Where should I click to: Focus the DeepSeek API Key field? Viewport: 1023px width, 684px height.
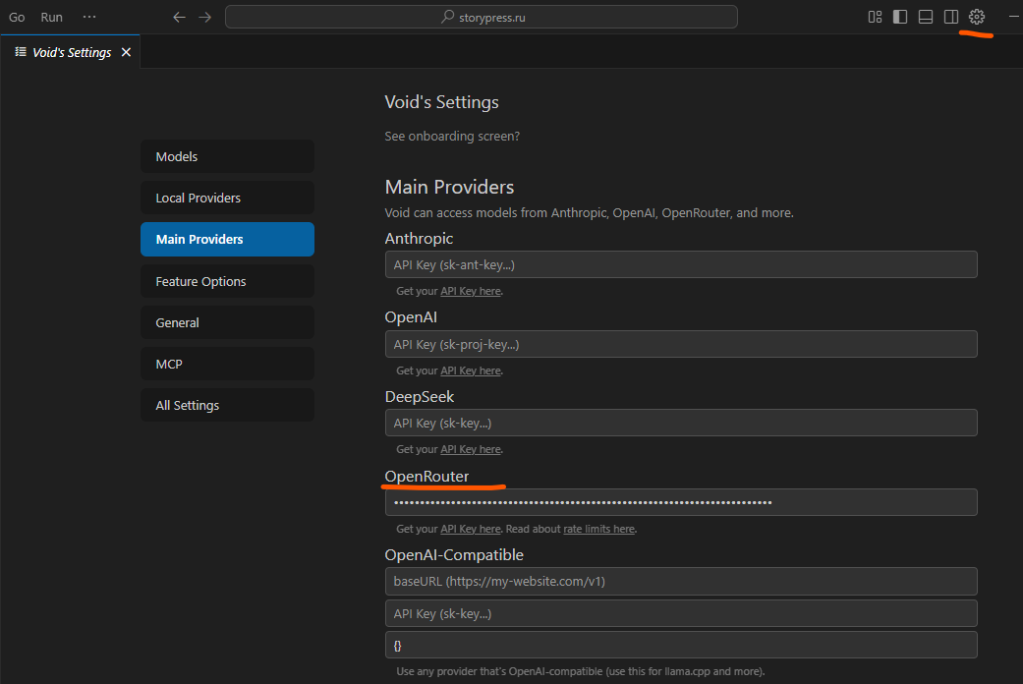click(681, 423)
